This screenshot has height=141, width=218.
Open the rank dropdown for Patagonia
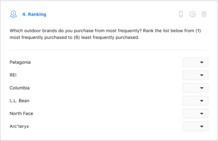(195, 62)
